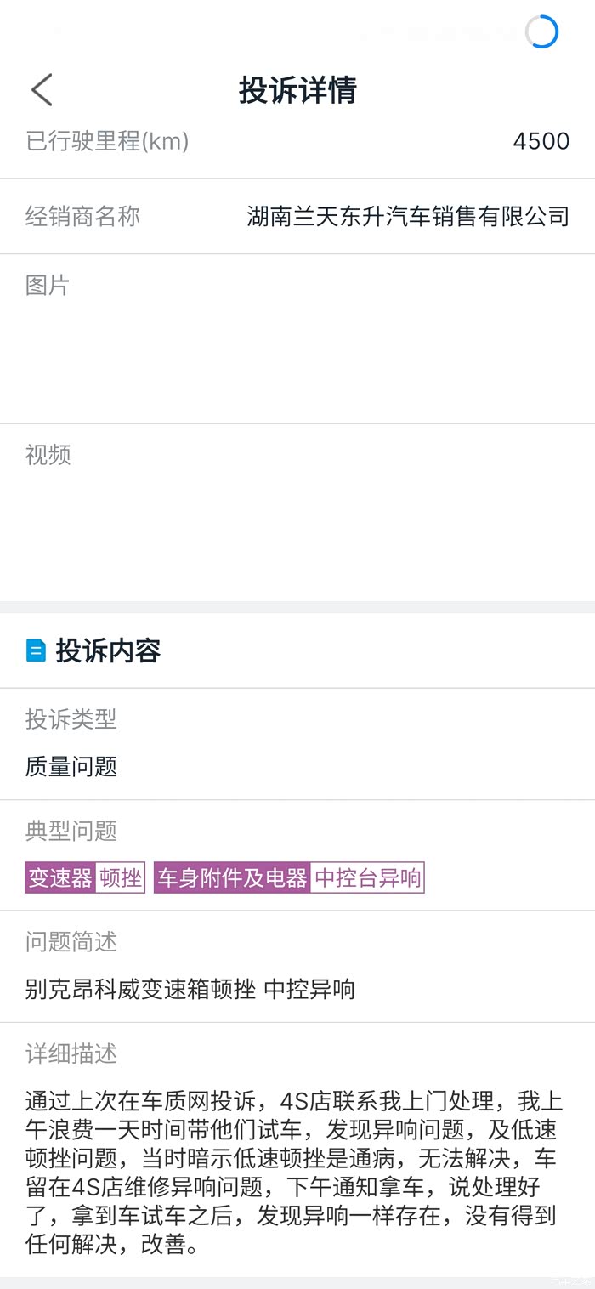Image resolution: width=595 pixels, height=1289 pixels.
Task: Tap the 经销商名称 label
Action: pyautogui.click(x=82, y=217)
